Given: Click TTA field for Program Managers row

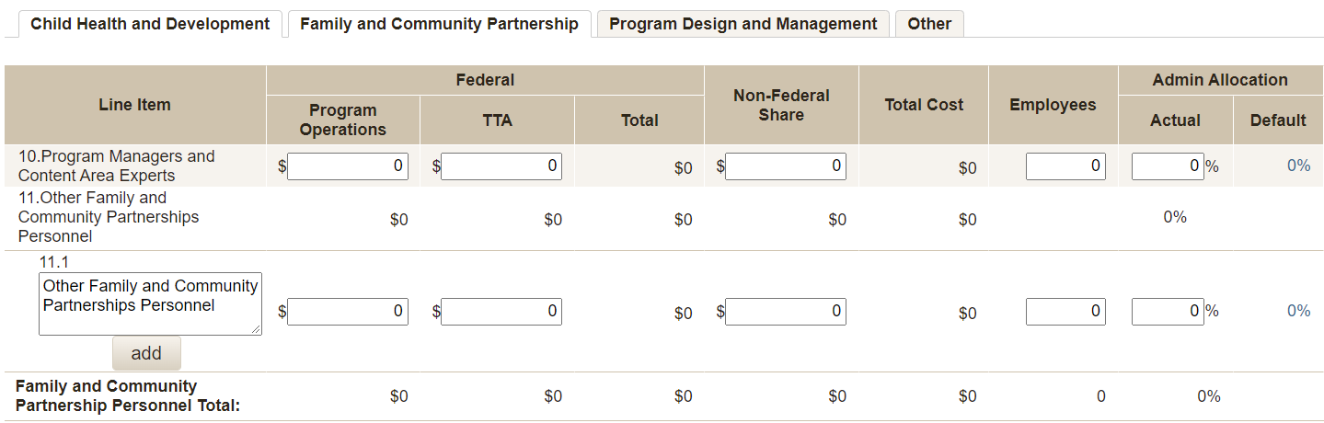Looking at the screenshot, I should [x=501, y=166].
